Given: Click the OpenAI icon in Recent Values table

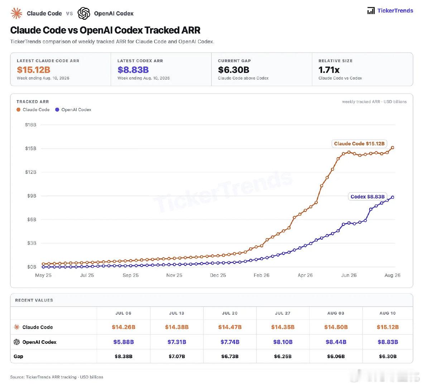Looking at the screenshot, I should point(16,342).
